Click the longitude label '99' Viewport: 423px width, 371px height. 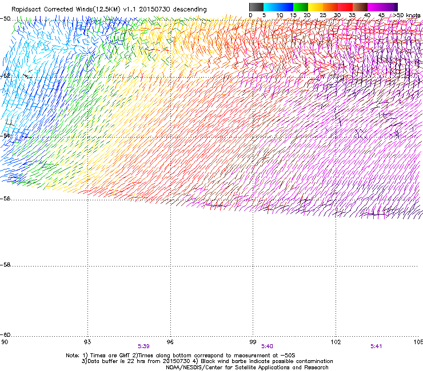tap(253, 342)
